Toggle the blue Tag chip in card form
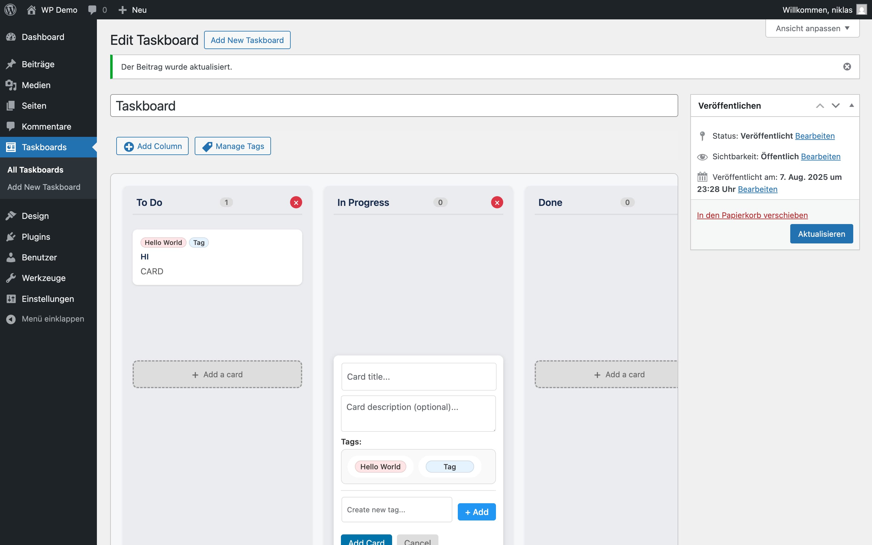The image size is (872, 545). tap(449, 466)
